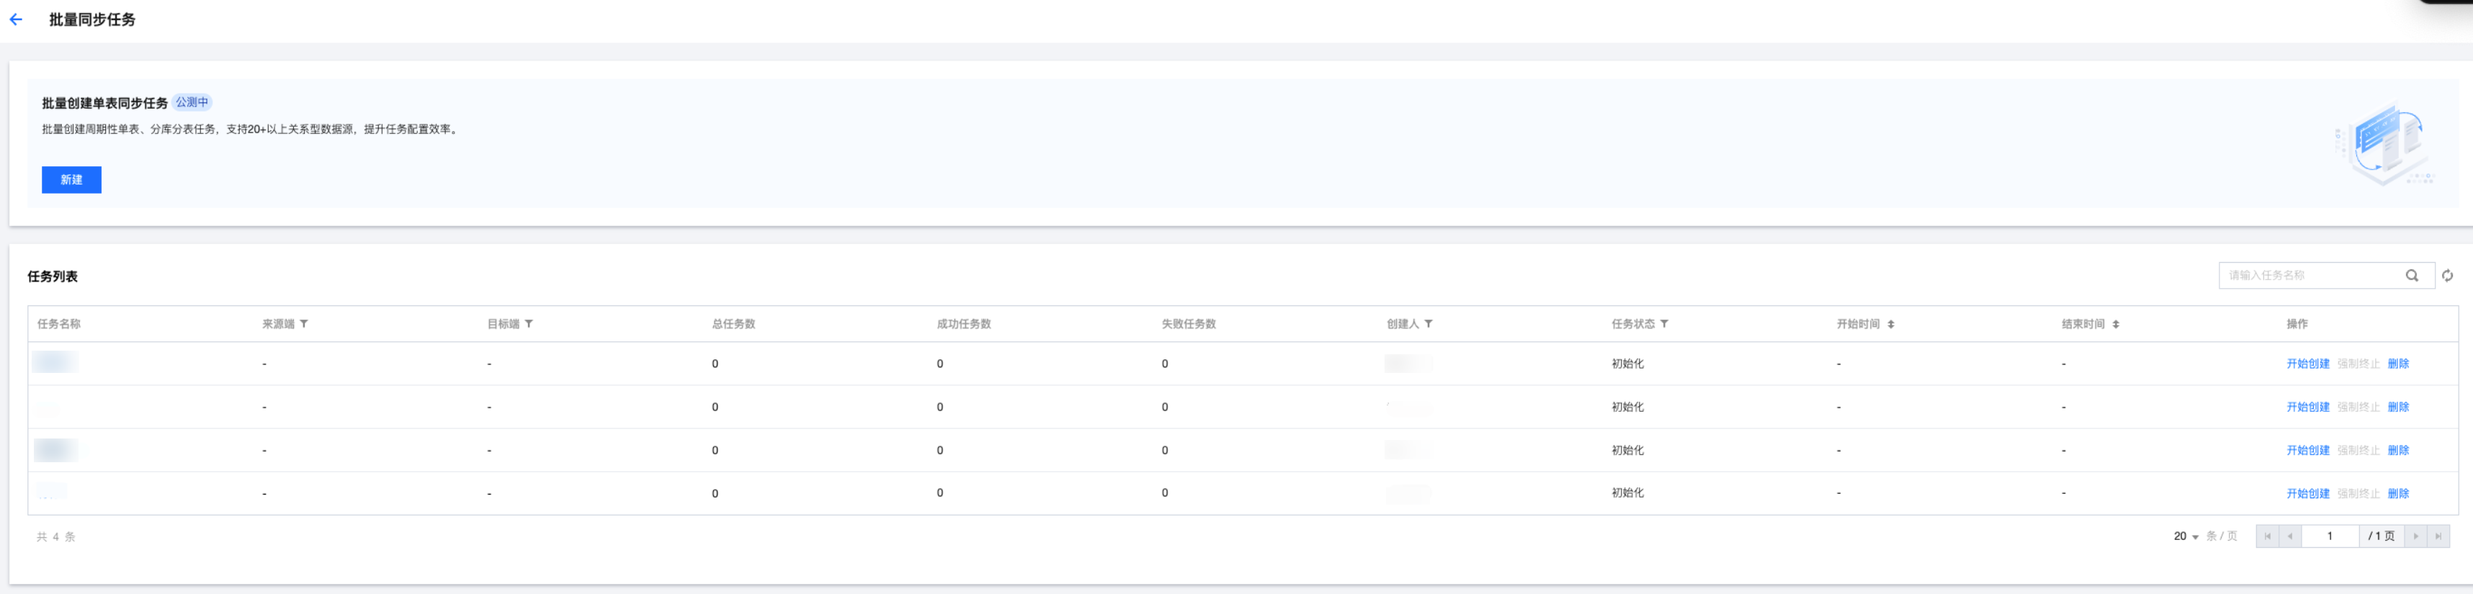
Task: Click 删除 in the second task row
Action: tap(2398, 407)
